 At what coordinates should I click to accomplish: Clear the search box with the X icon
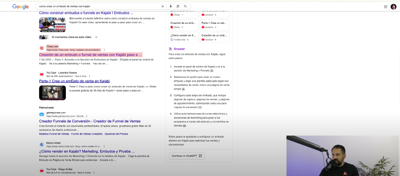point(163,6)
